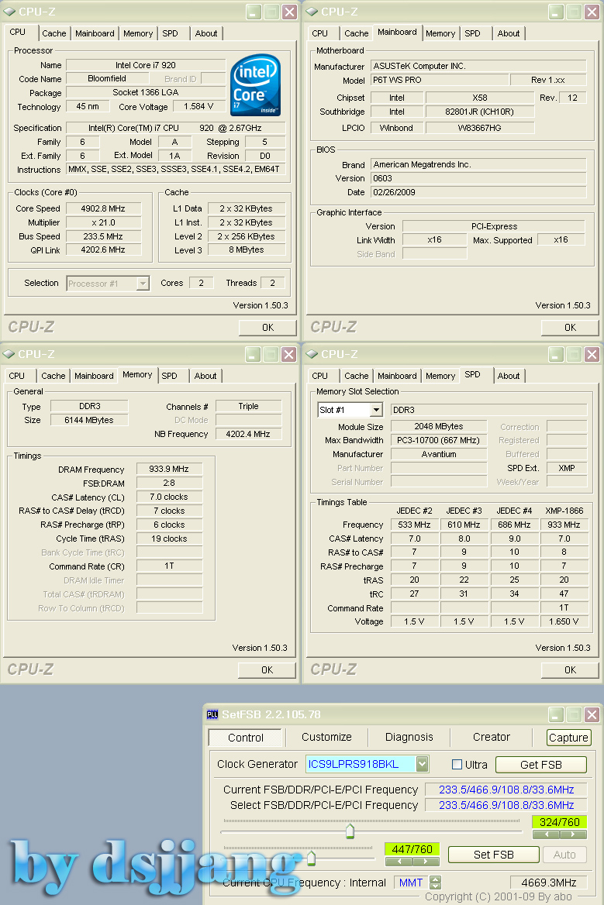Click the XMP-1866 voltage 1.650 V cell

click(564, 621)
